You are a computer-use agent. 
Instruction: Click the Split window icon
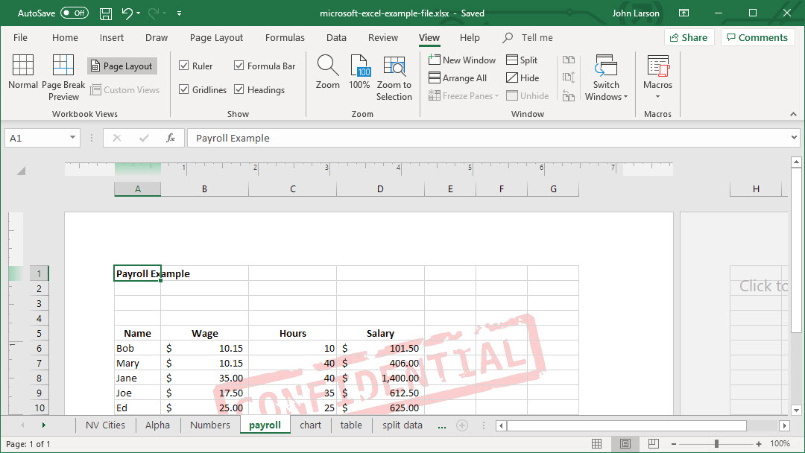tap(522, 60)
